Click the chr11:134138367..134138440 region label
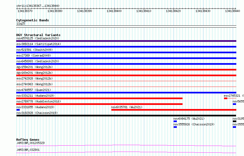This screenshot has width=244, height=156. pos(38,6)
